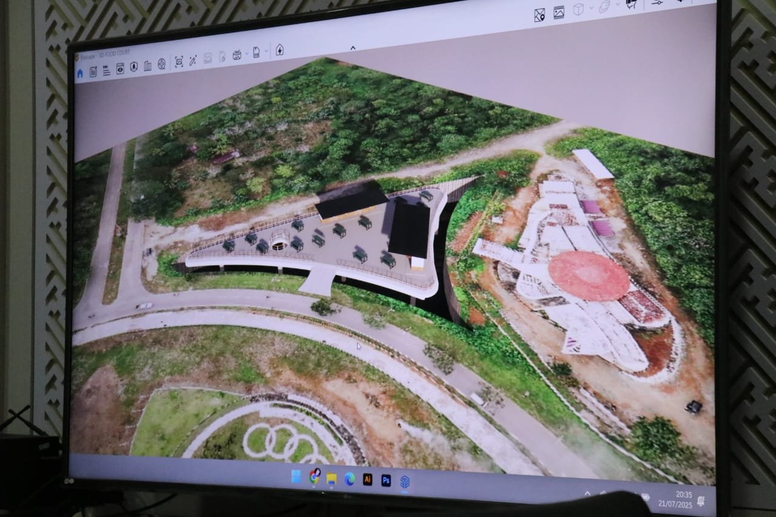
Task: Open the visual settings sliders icon
Action: click(x=657, y=3)
